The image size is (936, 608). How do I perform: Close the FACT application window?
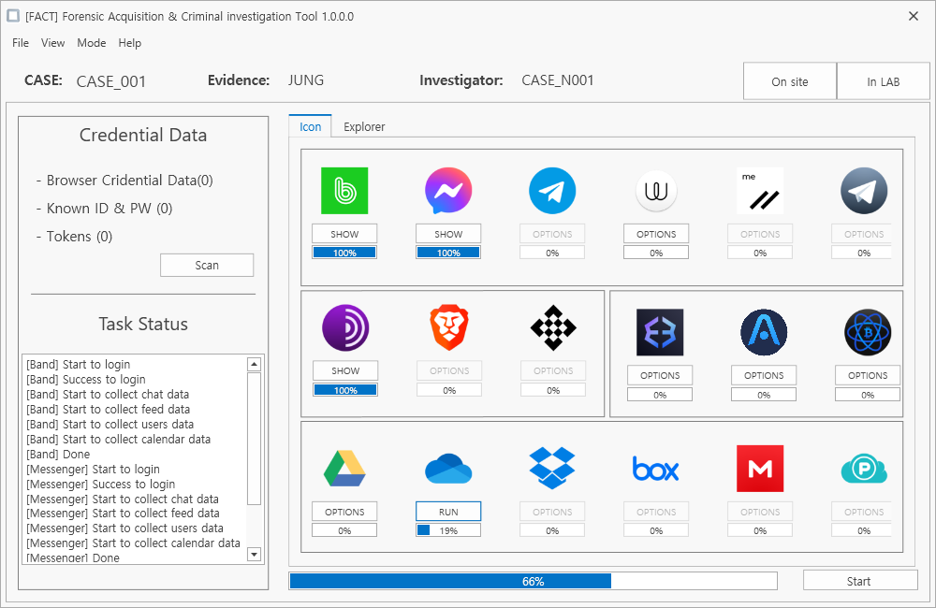pos(914,16)
